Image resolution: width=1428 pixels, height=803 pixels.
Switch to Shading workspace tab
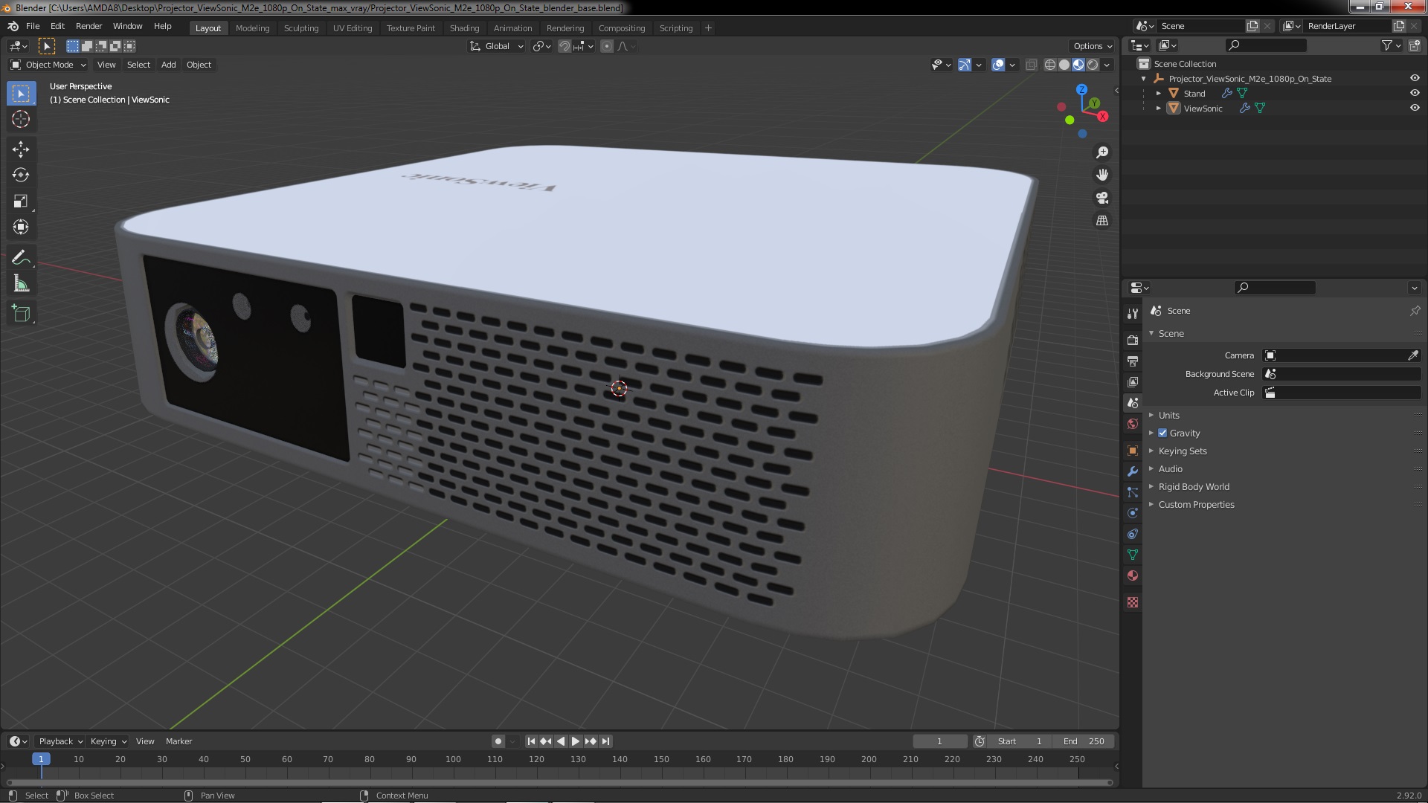464,28
